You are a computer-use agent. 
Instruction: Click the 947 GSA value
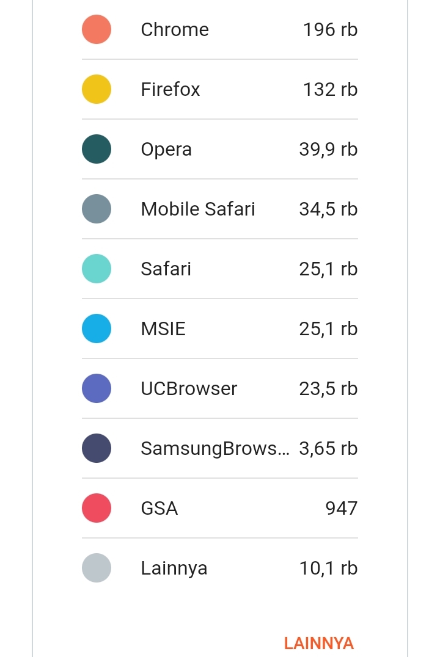point(341,509)
